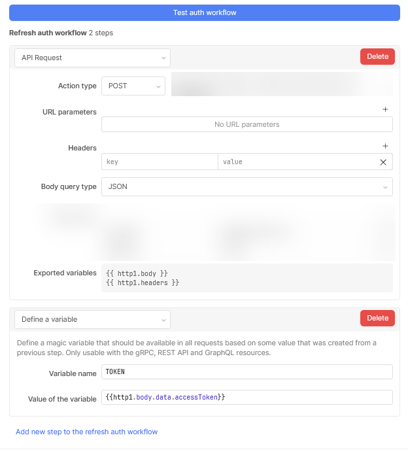The image size is (408, 465).
Task: Delete the Define a variable step
Action: (x=377, y=319)
